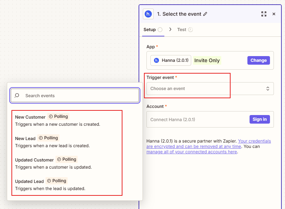The height and width of the screenshot is (209, 285).
Task: Expand the panel to full screen
Action: pos(264,14)
